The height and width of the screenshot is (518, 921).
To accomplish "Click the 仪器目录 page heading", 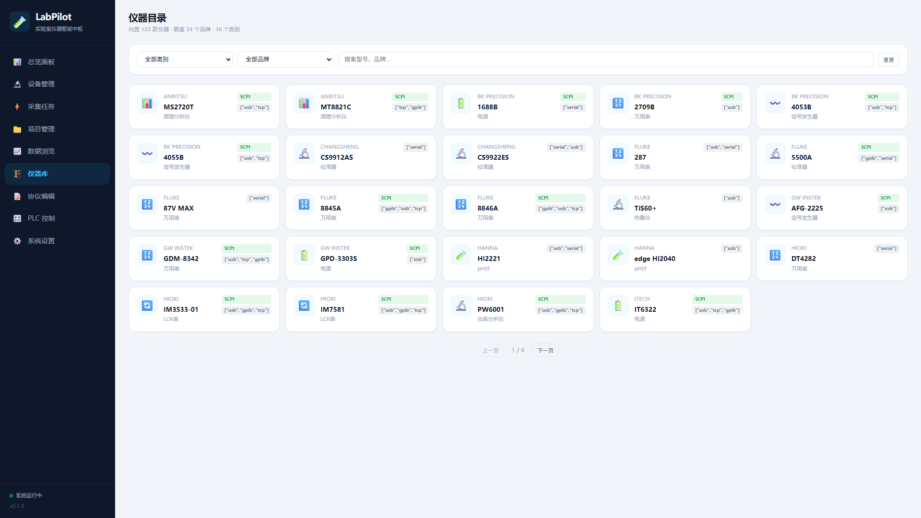I will click(147, 18).
